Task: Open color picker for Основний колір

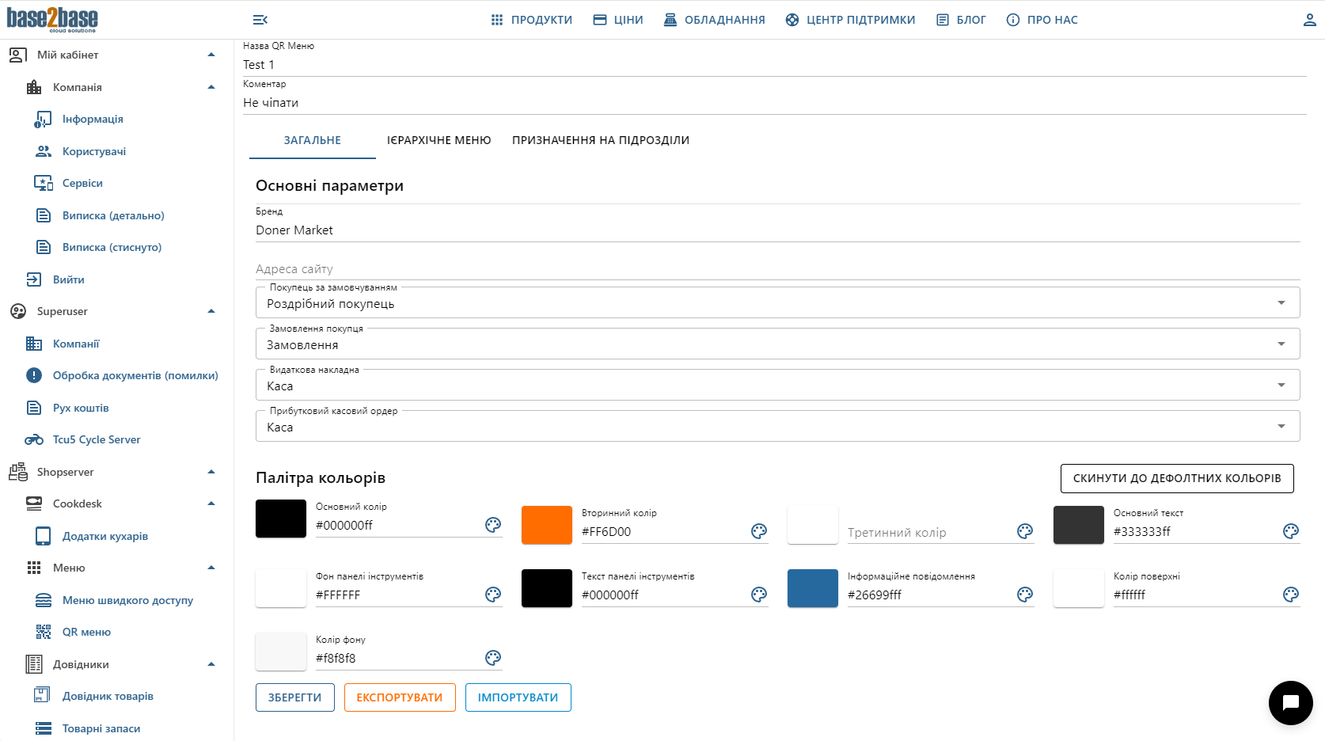Action: click(493, 525)
